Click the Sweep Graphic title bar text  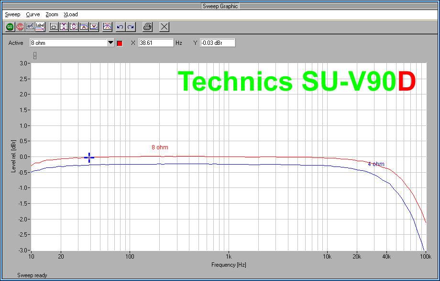[220, 6]
